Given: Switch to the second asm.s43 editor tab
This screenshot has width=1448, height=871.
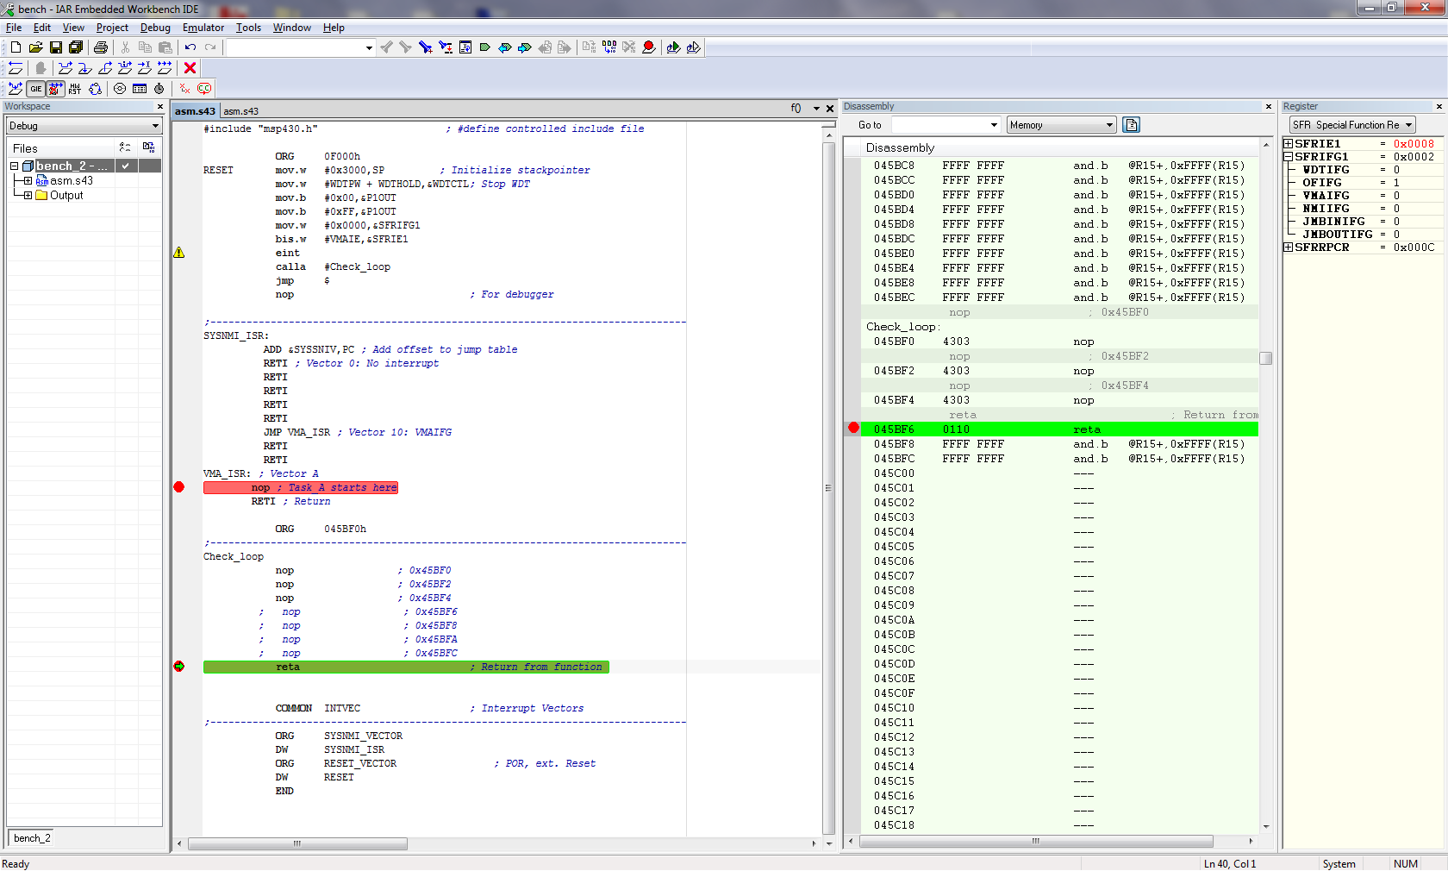Looking at the screenshot, I should pos(240,111).
